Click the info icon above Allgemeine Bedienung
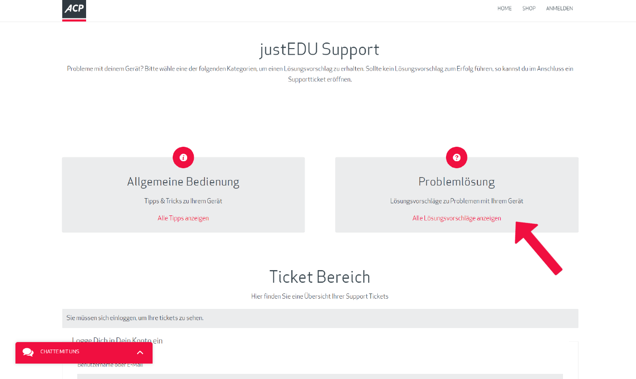The width and height of the screenshot is (636, 379). tap(183, 157)
